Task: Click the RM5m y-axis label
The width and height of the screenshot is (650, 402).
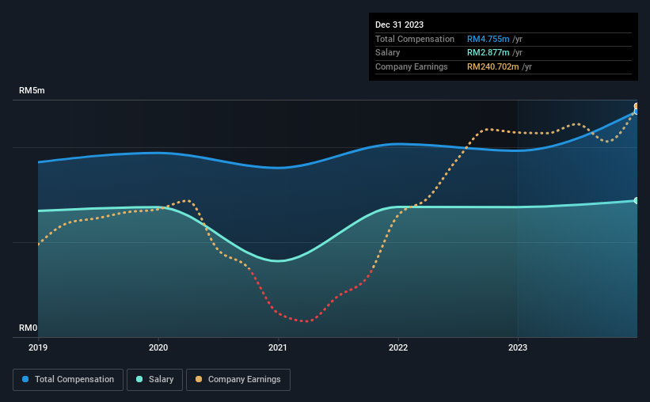Action: pos(32,90)
